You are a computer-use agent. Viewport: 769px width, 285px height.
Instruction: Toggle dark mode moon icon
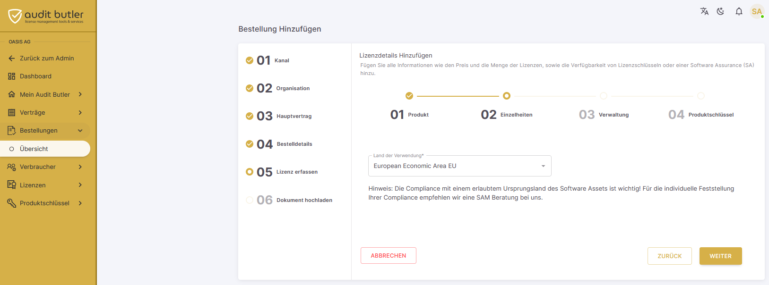(x=720, y=11)
